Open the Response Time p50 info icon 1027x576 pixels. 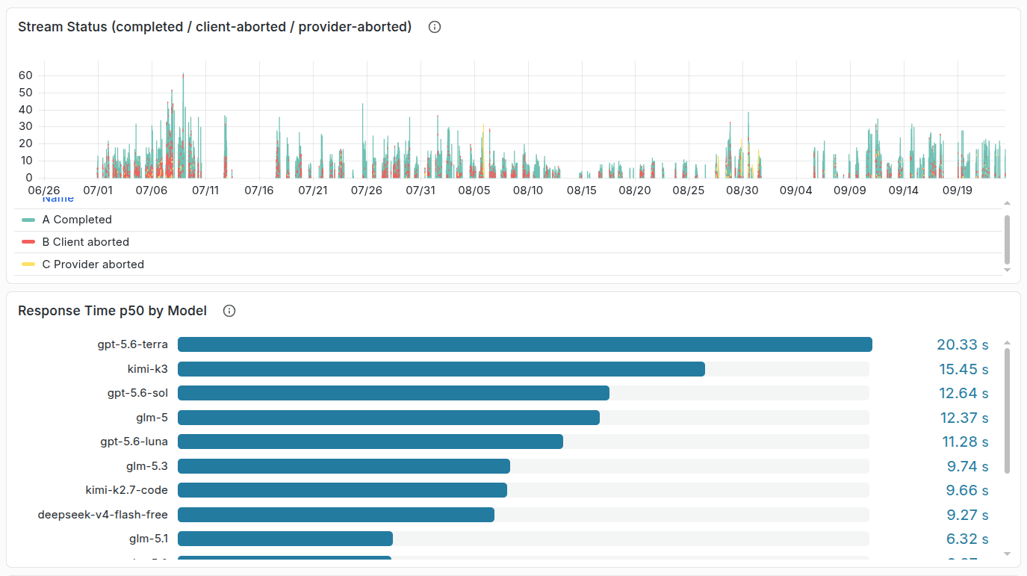coord(229,311)
